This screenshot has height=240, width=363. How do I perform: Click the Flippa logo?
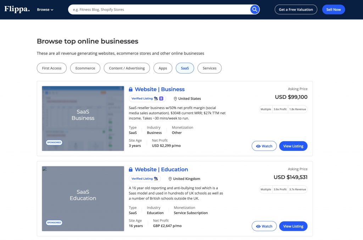click(17, 9)
